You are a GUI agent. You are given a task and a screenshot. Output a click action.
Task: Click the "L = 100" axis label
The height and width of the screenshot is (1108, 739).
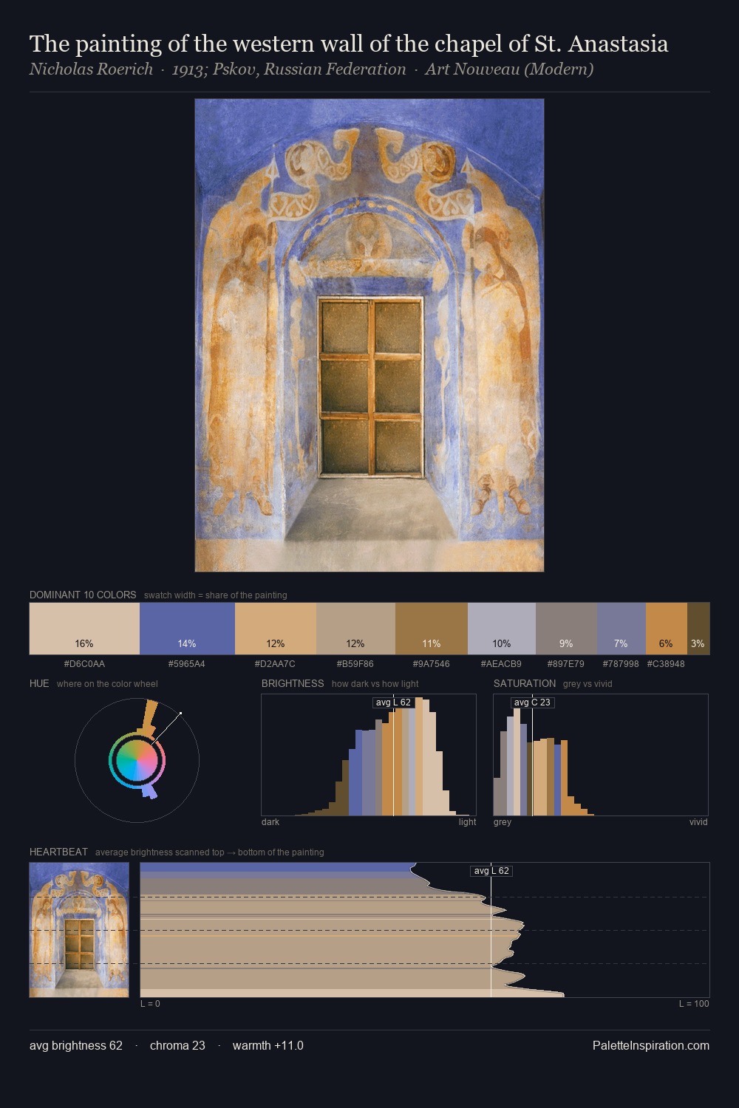tap(694, 1004)
